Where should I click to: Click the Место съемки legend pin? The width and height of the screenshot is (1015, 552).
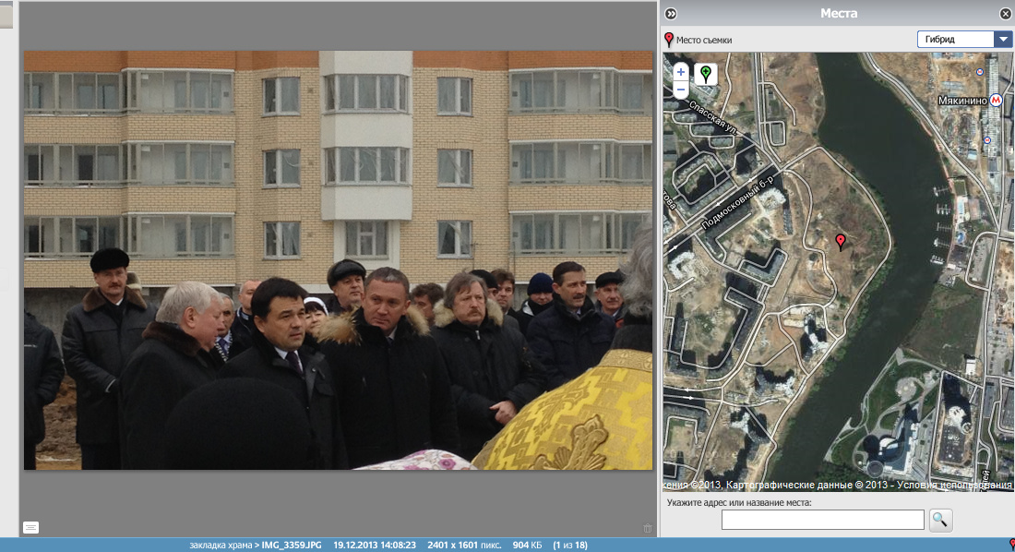click(x=669, y=40)
